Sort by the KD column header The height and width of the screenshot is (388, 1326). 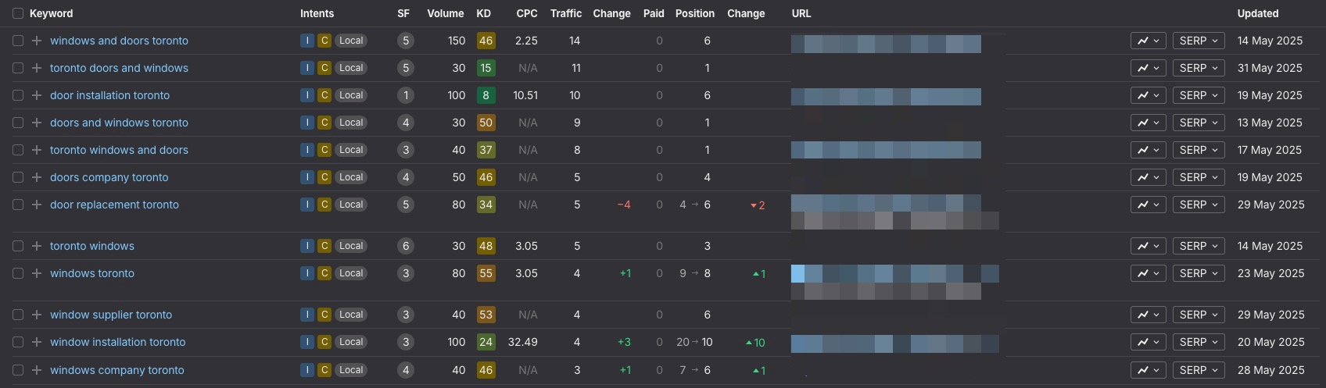click(x=484, y=13)
